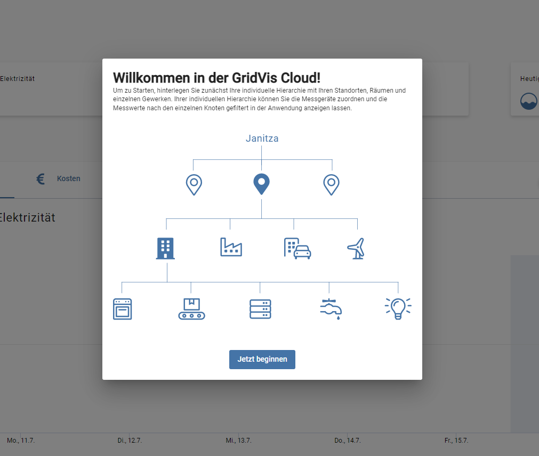Select the server rack icon
Screen dimensions: 539x456
pyautogui.click(x=260, y=309)
